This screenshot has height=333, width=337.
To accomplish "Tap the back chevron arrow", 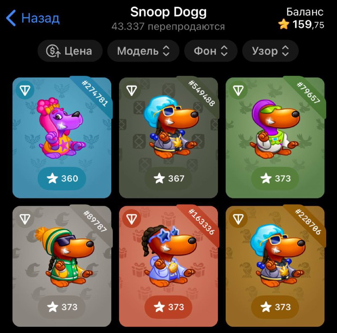I will pos(11,18).
